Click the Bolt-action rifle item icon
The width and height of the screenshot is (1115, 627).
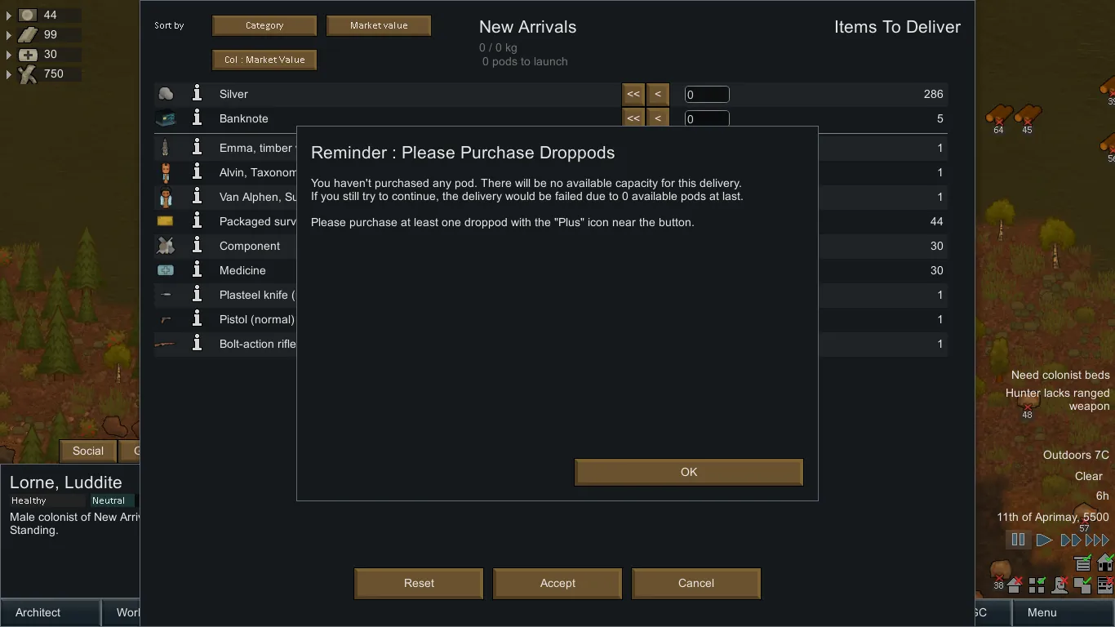166,344
